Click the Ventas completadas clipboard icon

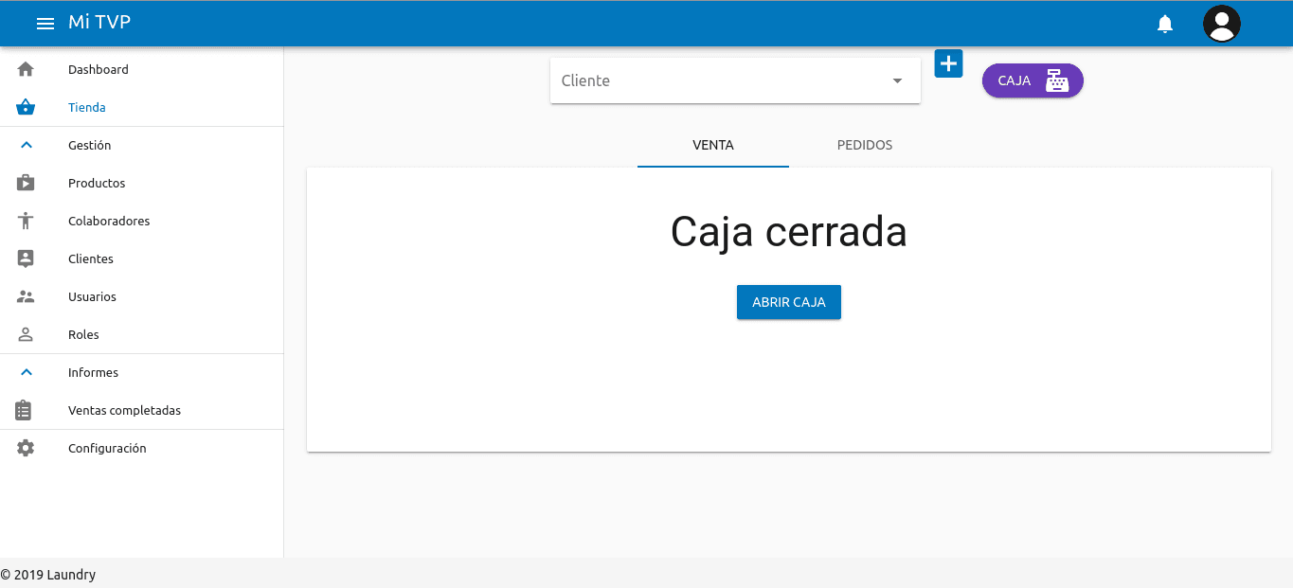click(x=24, y=410)
